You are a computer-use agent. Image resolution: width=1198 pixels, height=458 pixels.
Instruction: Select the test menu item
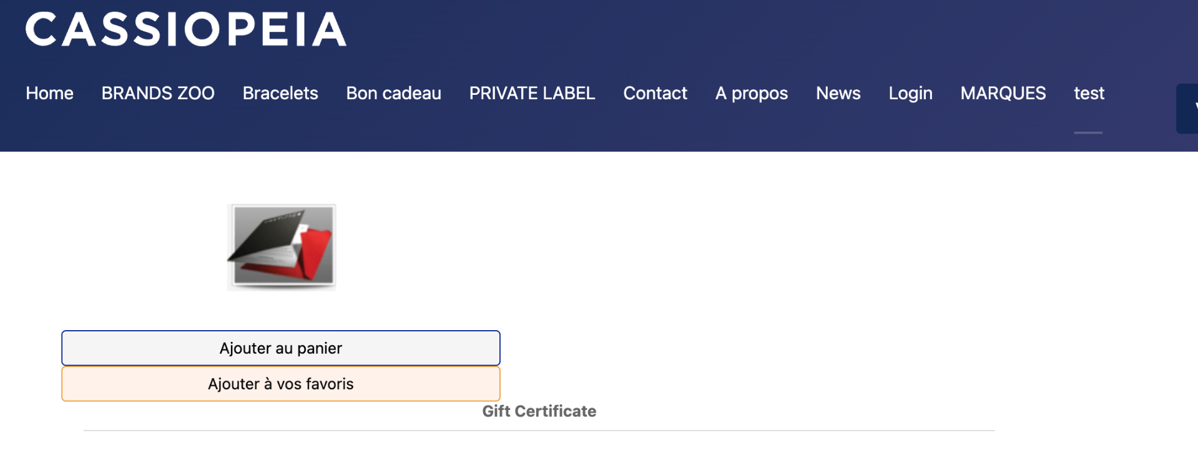1089,93
